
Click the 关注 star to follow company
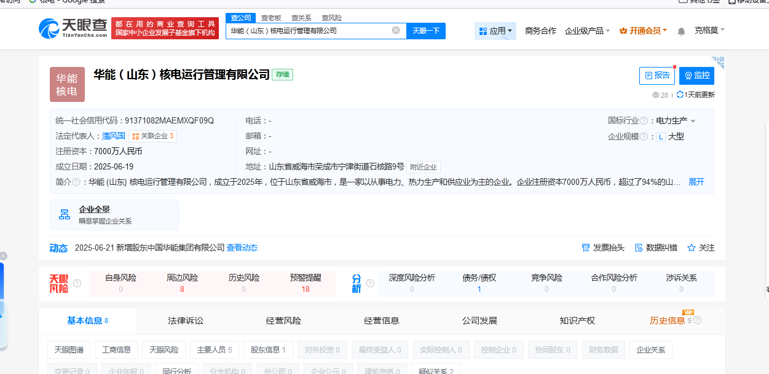(692, 247)
